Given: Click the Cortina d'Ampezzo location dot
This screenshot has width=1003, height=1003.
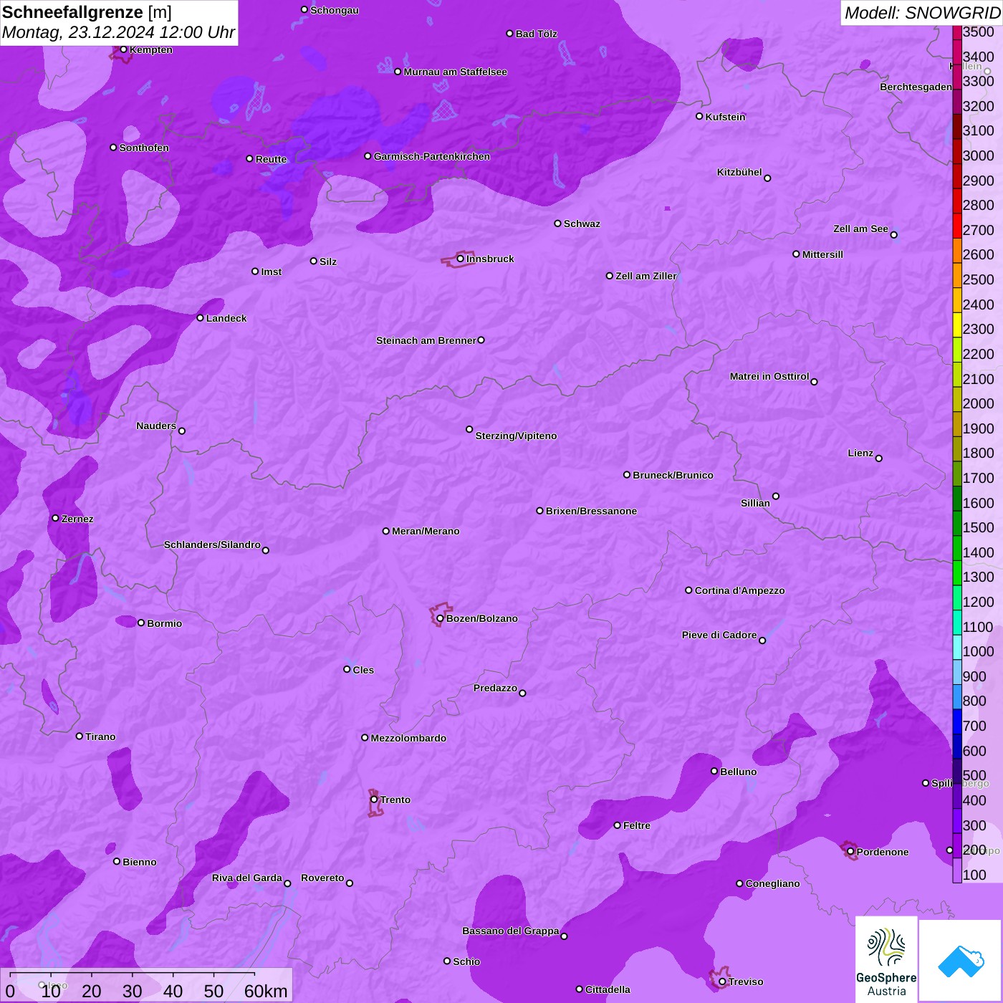Looking at the screenshot, I should [689, 590].
